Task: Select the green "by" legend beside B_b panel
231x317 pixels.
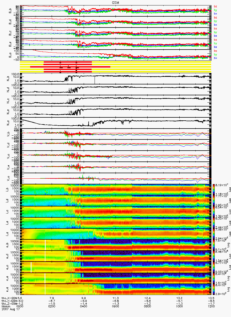Action: [x=215, y=10]
